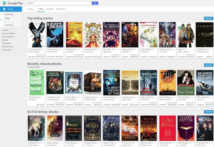This screenshot has height=147, width=214.
Task: Open Wanderlust book cover
Action: [x=130, y=83]
